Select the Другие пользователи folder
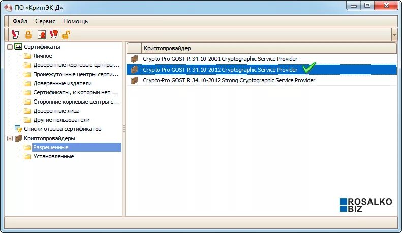 [61, 120]
